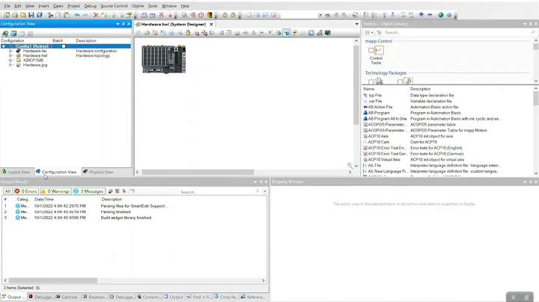Image resolution: width=539 pixels, height=302 pixels.
Task: Click the blue down-arrows transfer icon in the top toolbar
Action: [366, 15]
